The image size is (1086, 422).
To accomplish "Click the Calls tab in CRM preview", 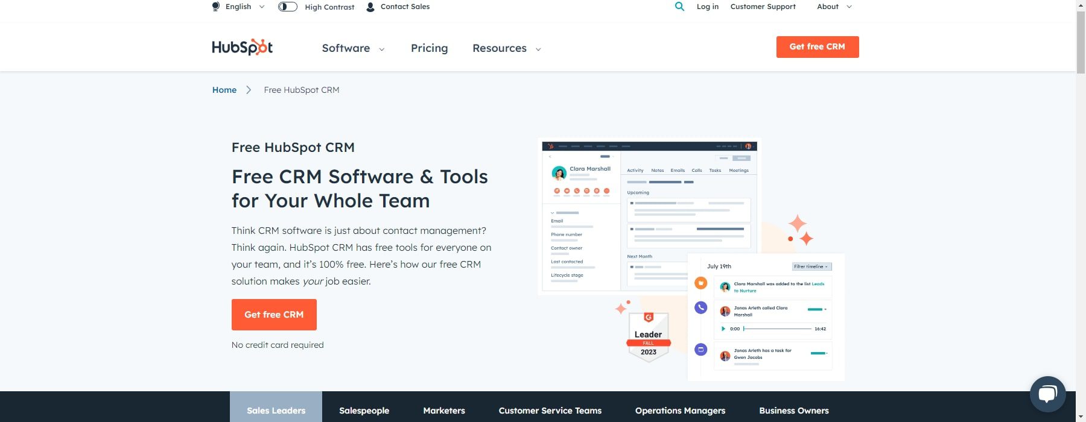I will pos(697,171).
